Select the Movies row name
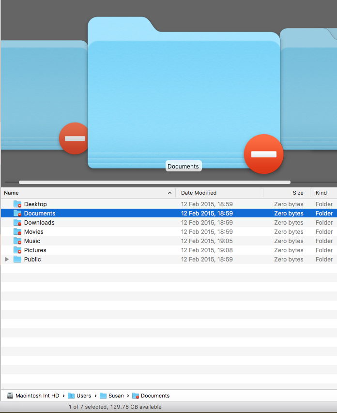Image resolution: width=337 pixels, height=413 pixels. point(34,232)
